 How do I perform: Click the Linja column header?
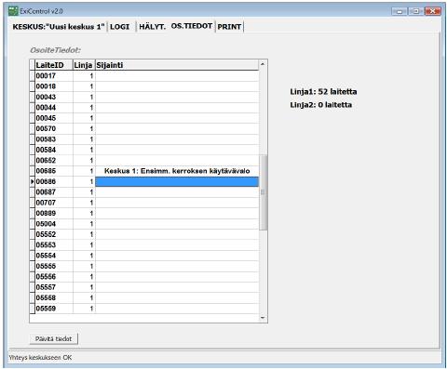(x=84, y=65)
